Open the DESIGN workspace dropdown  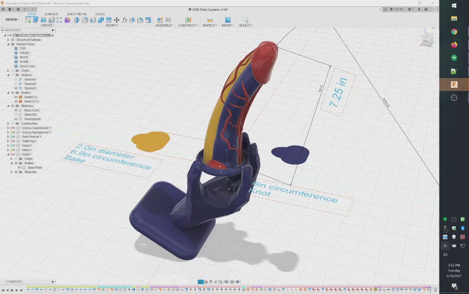coord(12,20)
